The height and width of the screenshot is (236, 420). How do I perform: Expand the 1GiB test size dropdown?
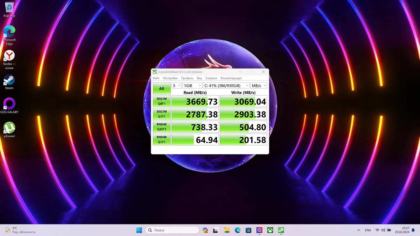coord(192,86)
